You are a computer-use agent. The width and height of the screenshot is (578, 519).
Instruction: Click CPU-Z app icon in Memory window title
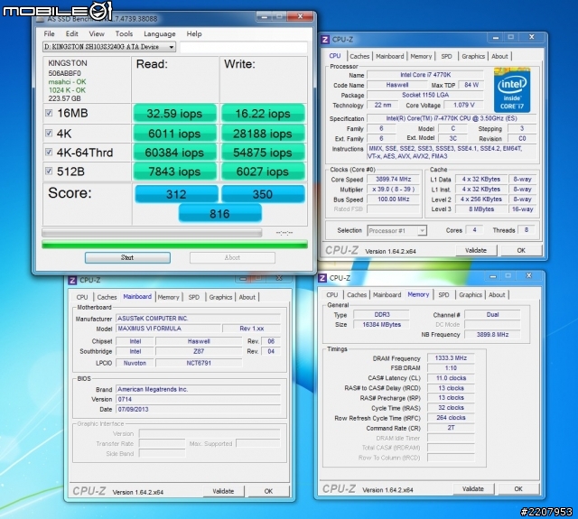pyautogui.click(x=322, y=278)
